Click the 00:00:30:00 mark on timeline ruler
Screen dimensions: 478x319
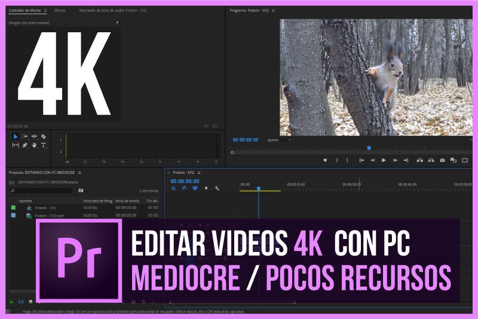[351, 185]
